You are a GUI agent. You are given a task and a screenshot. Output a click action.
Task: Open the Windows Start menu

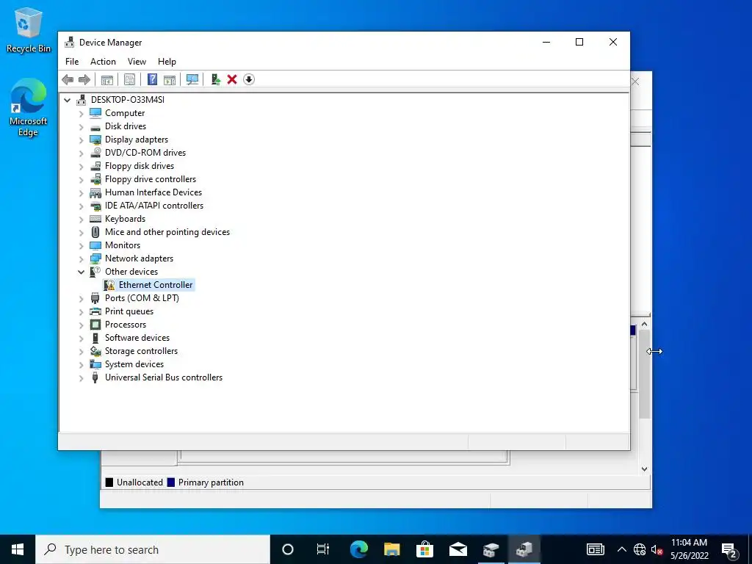(x=18, y=549)
